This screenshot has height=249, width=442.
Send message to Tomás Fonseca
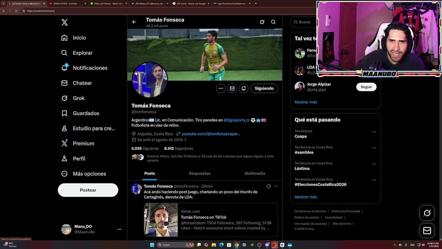(x=232, y=89)
